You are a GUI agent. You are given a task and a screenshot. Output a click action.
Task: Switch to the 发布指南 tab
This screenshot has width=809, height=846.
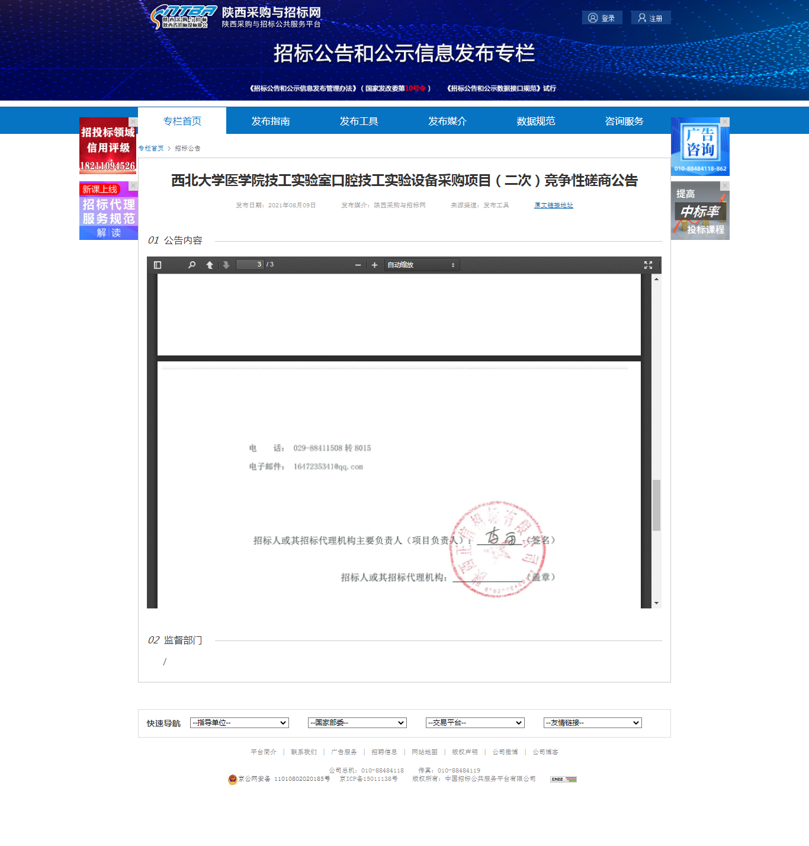pos(271,121)
